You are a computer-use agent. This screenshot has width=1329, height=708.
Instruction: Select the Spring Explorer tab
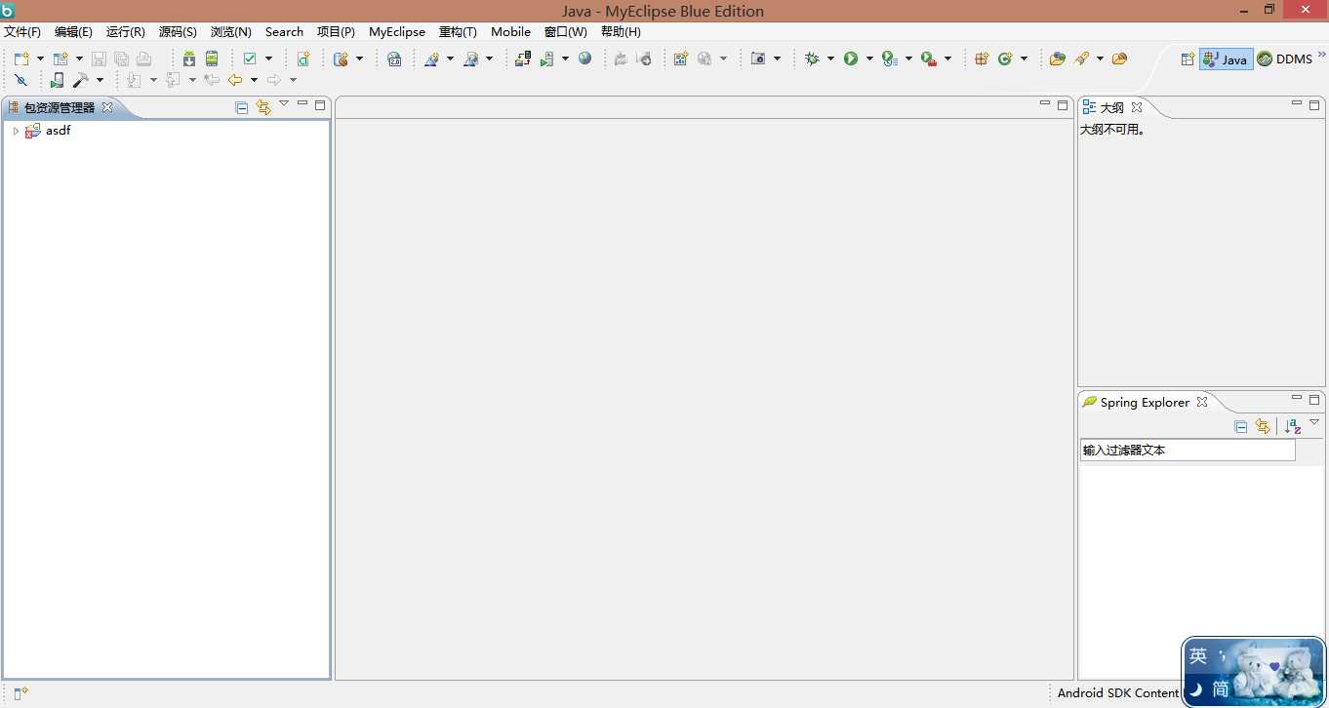[1145, 402]
